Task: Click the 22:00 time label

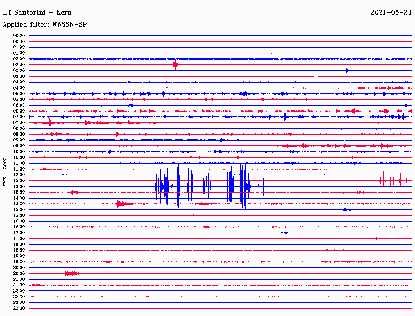Action: point(19,291)
